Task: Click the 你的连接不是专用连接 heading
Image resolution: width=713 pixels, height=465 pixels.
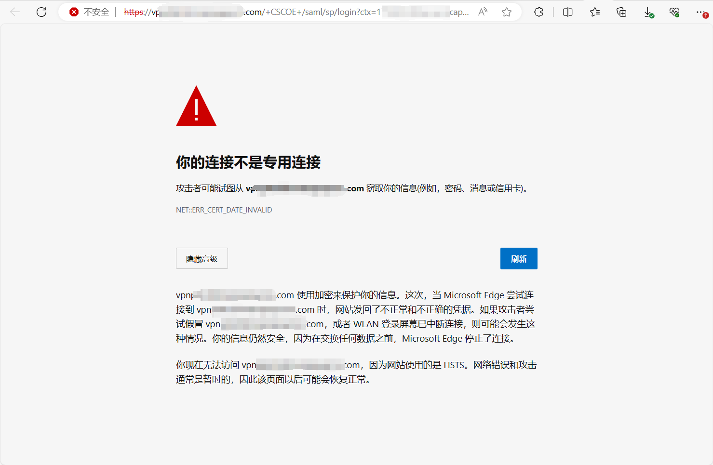Action: point(248,162)
